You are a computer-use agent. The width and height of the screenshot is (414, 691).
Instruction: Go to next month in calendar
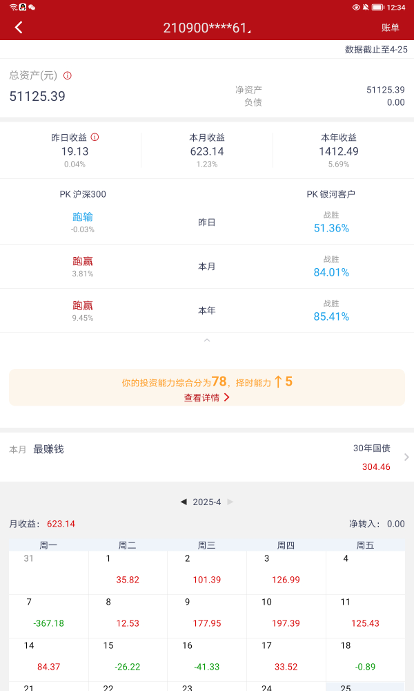[x=230, y=502]
